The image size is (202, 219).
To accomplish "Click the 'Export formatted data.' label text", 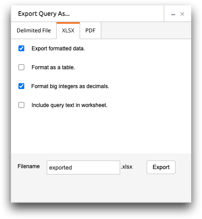I will coord(58,49).
